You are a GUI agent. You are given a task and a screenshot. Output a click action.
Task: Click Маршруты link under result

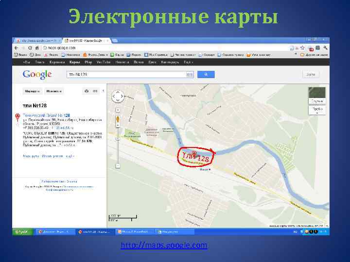31,156
